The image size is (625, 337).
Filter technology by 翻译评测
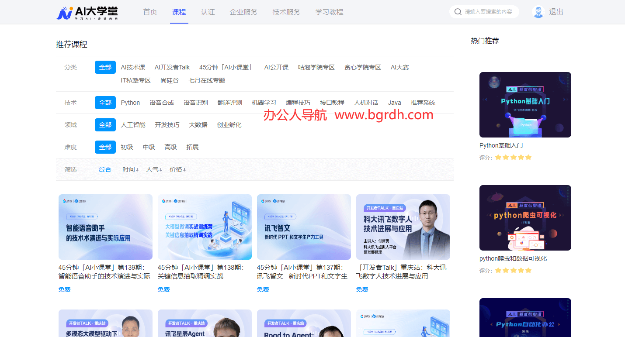pyautogui.click(x=230, y=103)
